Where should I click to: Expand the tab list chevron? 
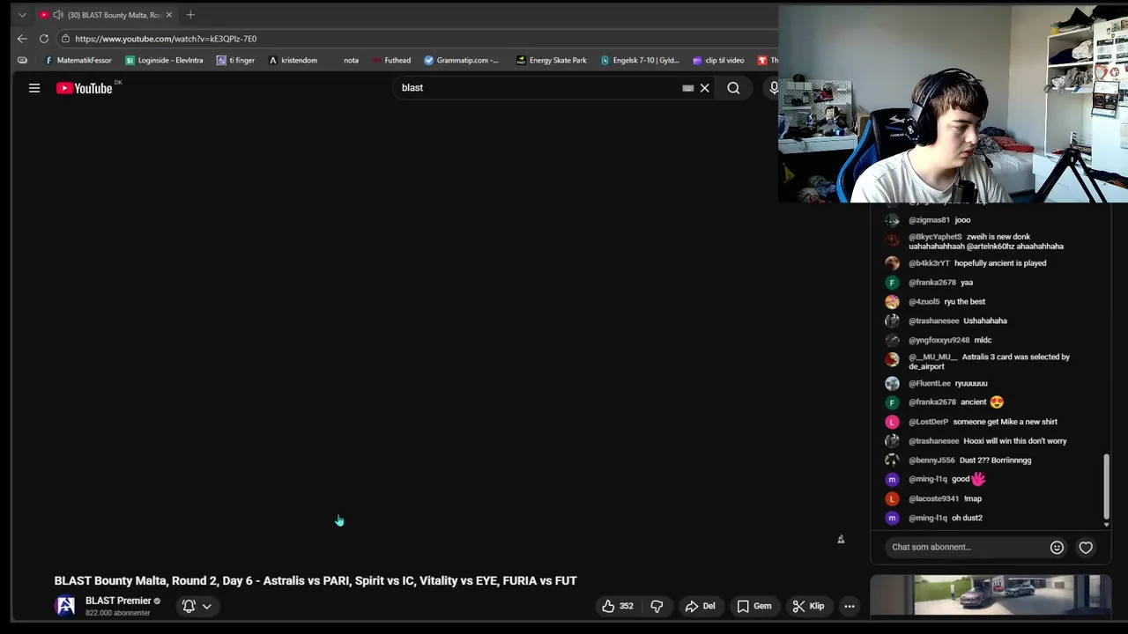[x=22, y=15]
